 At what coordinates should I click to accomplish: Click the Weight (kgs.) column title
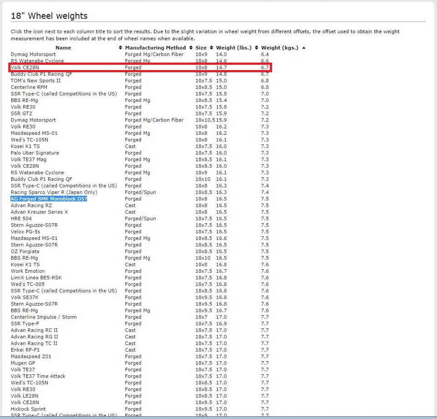(x=279, y=48)
